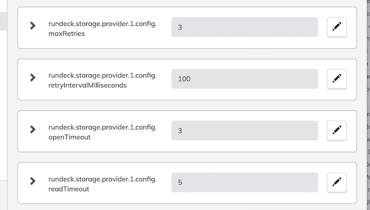The image size is (370, 210).
Task: Click the retryIntervalMilliseconds property label
Action: pos(103,80)
